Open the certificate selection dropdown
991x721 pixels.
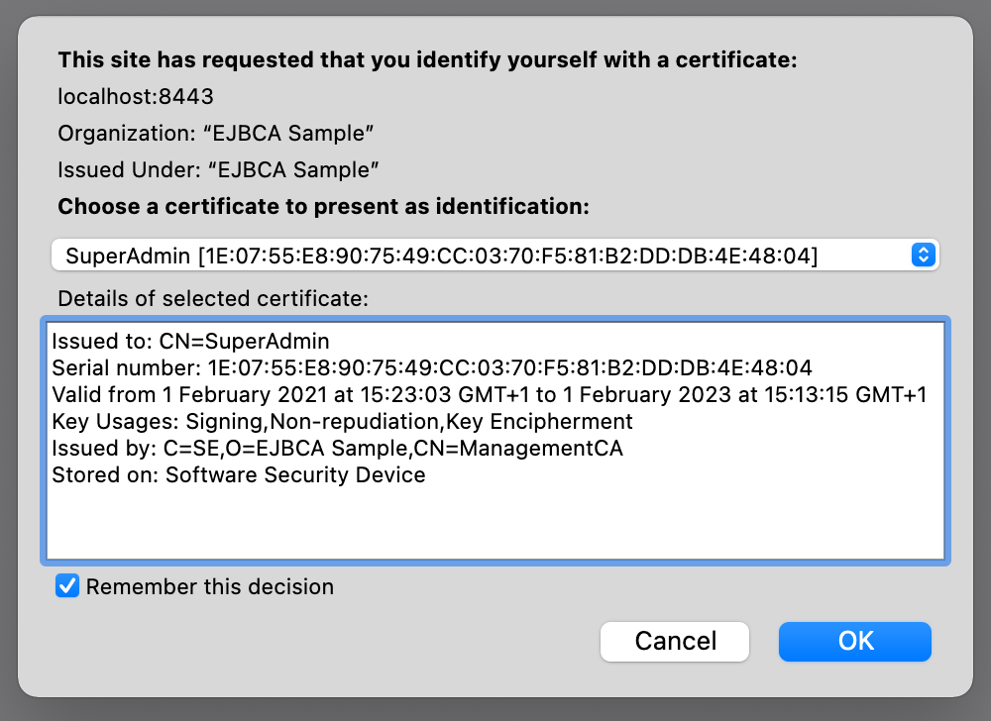tap(495, 255)
